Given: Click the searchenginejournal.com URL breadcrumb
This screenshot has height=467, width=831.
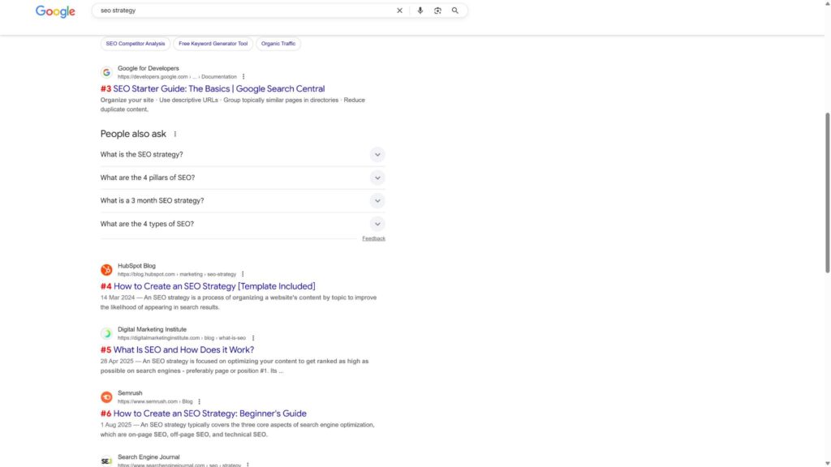Looking at the screenshot, I should point(179,465).
